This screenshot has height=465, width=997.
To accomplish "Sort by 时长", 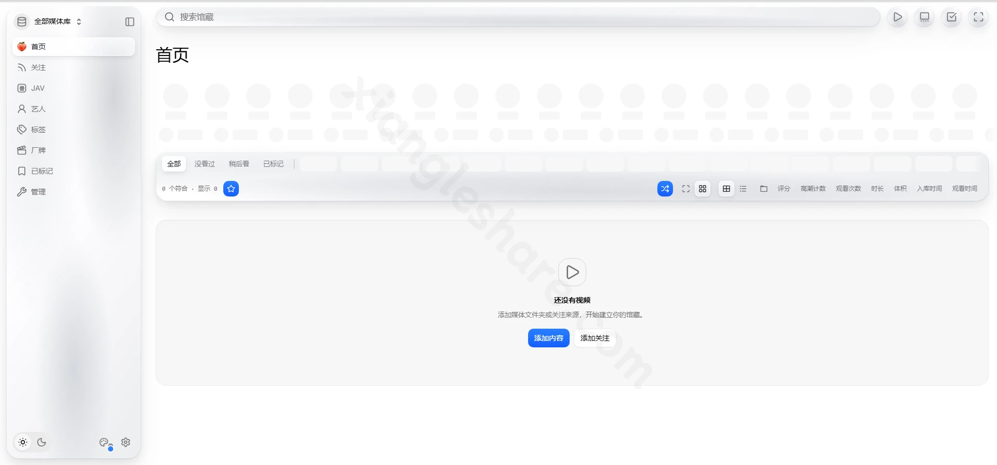I will pyautogui.click(x=878, y=189).
